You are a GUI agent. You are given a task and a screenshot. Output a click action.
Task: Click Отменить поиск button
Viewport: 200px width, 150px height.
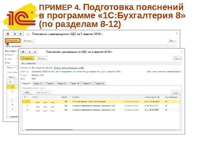pos(43,92)
